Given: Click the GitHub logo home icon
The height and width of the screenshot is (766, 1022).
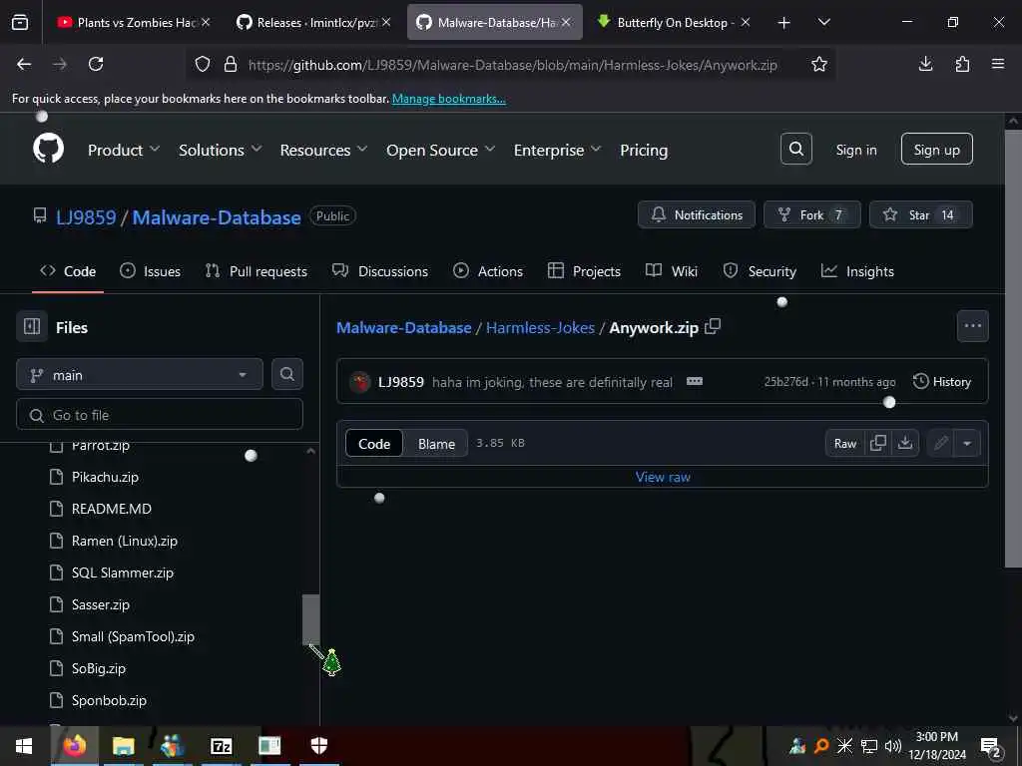Looking at the screenshot, I should pyautogui.click(x=48, y=150).
